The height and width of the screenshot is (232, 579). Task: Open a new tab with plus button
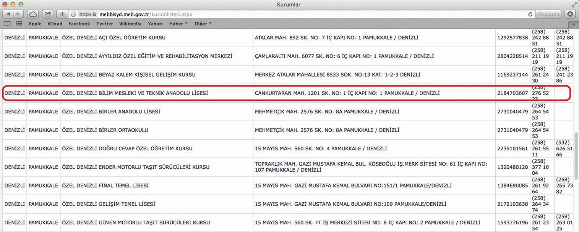pyautogui.click(x=574, y=24)
